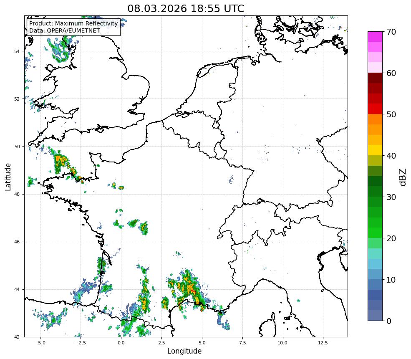The width and height of the screenshot is (411, 359).
Task: Click the colorbar tick label 10
Action: point(391,280)
